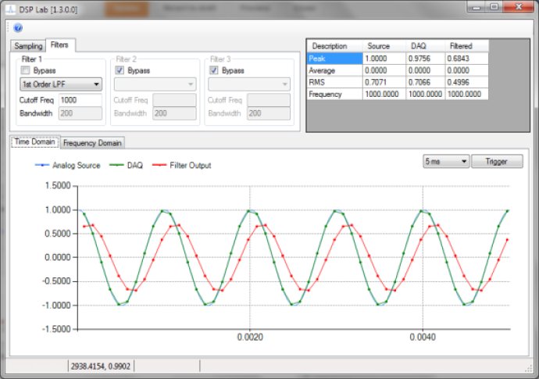
Task: Click the Analog Source legend entry
Action: click(x=68, y=166)
